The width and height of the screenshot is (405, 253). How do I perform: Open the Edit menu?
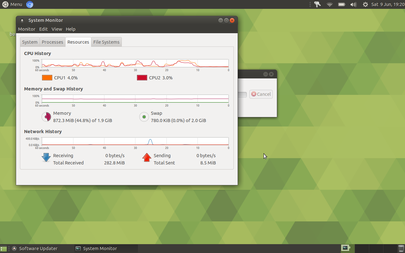(x=43, y=29)
